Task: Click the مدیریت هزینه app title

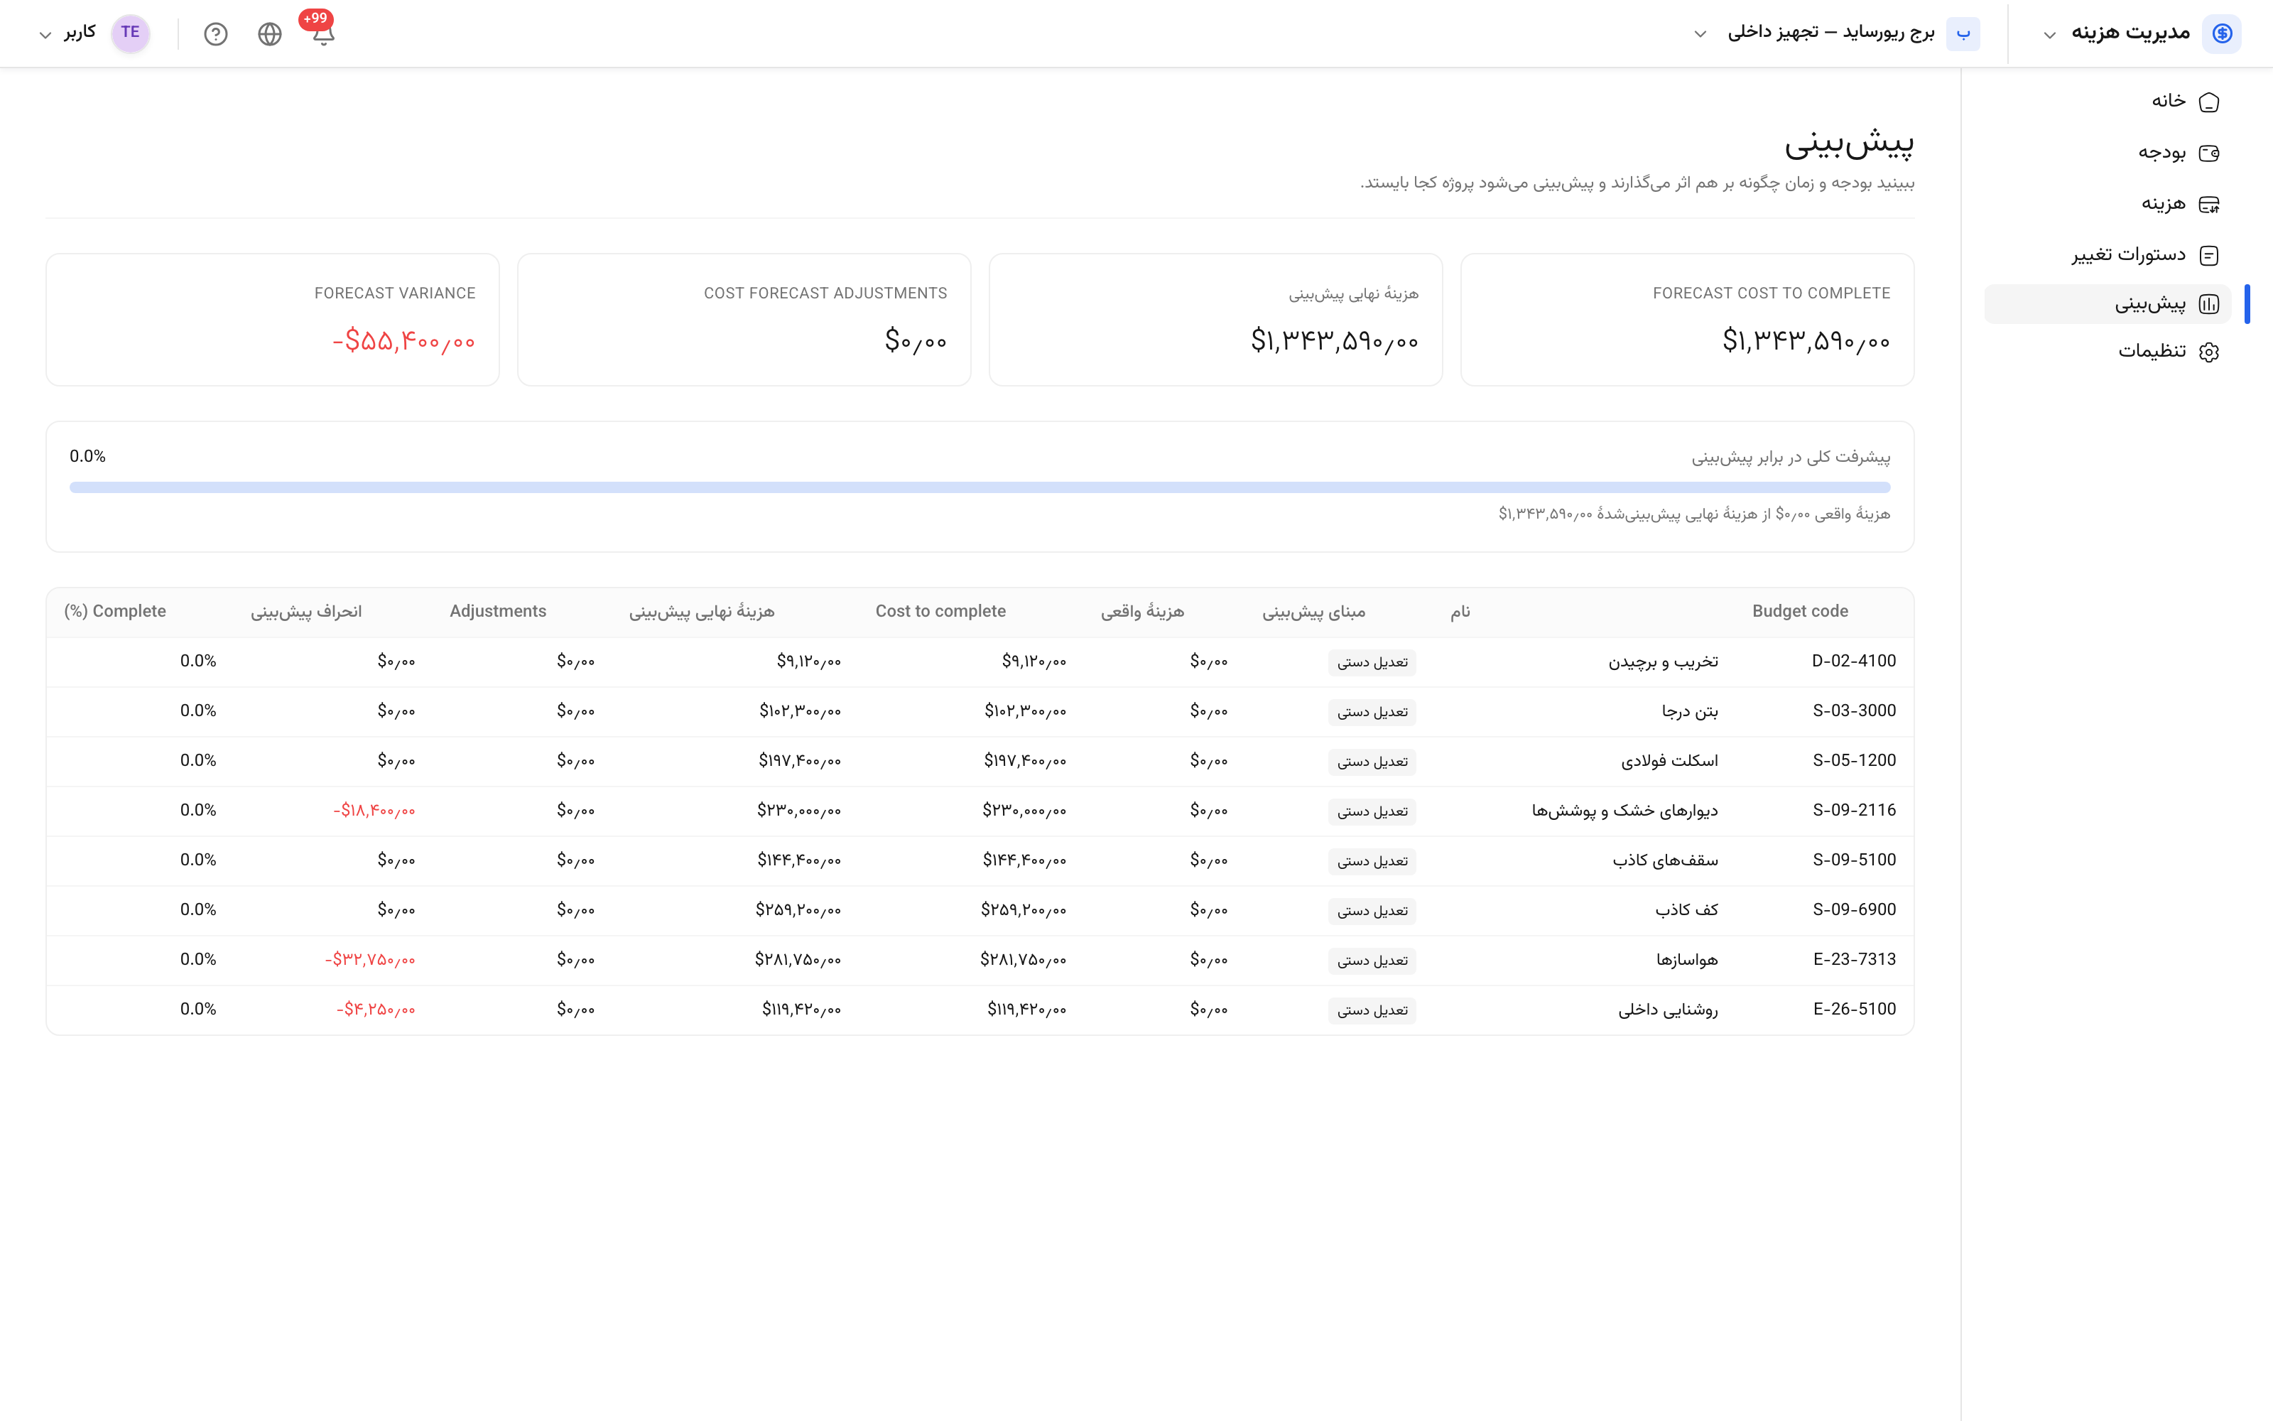Action: pyautogui.click(x=2130, y=33)
